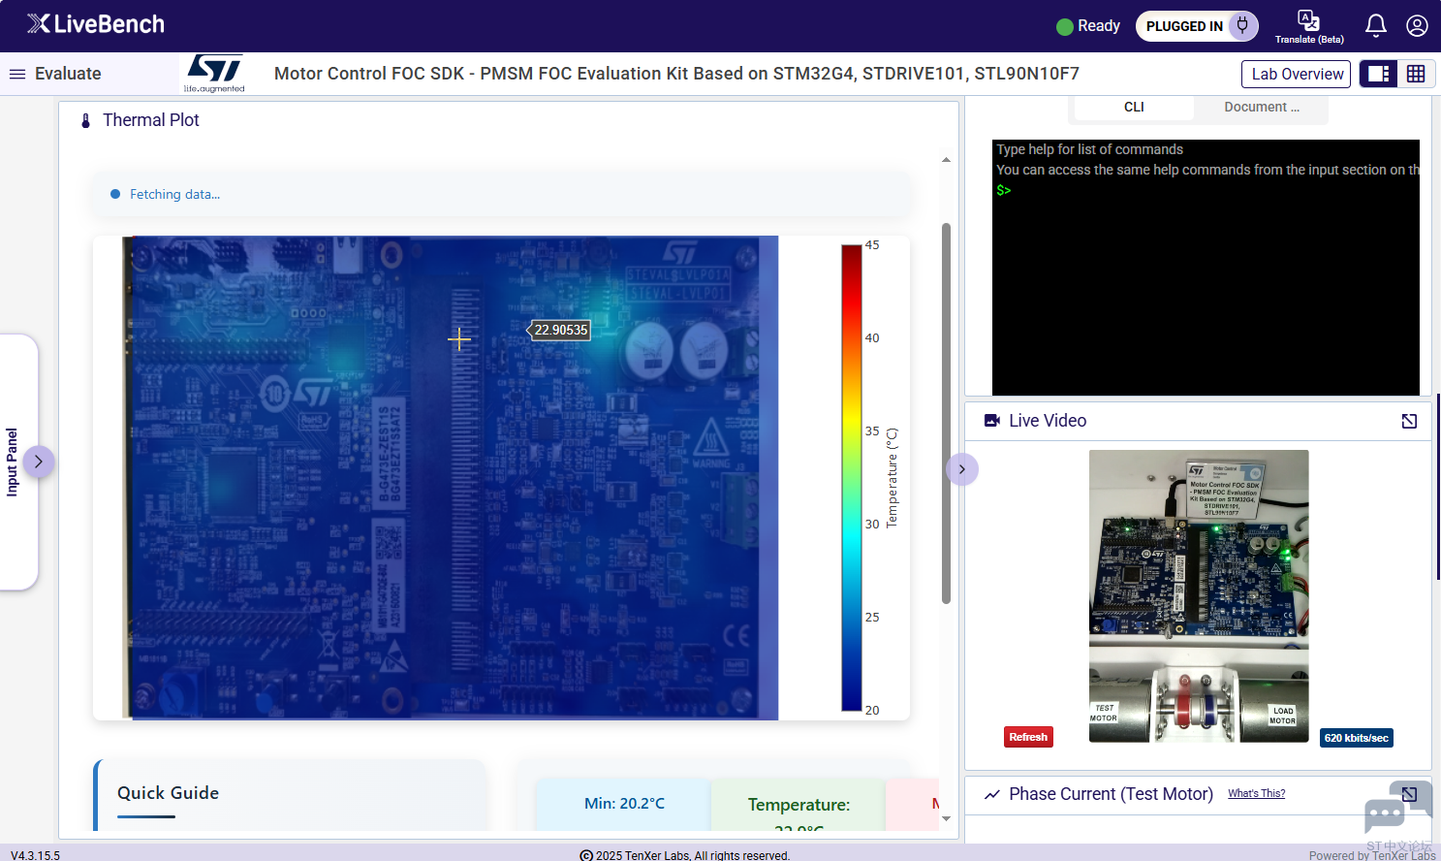The image size is (1441, 861).
Task: Expand the Input Panel using its chevron
Action: pos(38,462)
